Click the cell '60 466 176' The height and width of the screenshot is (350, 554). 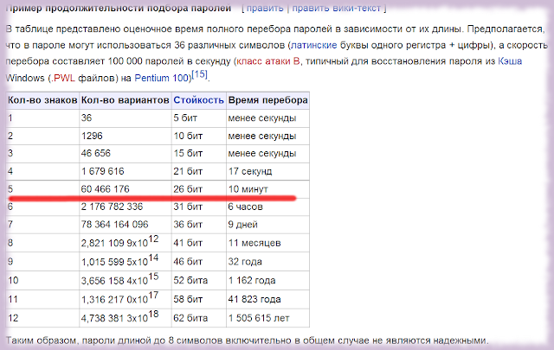point(125,189)
